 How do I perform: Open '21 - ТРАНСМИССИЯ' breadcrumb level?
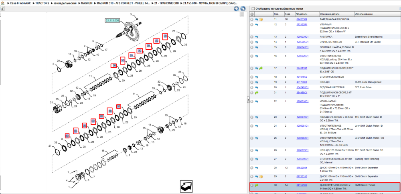(x=166, y=3)
